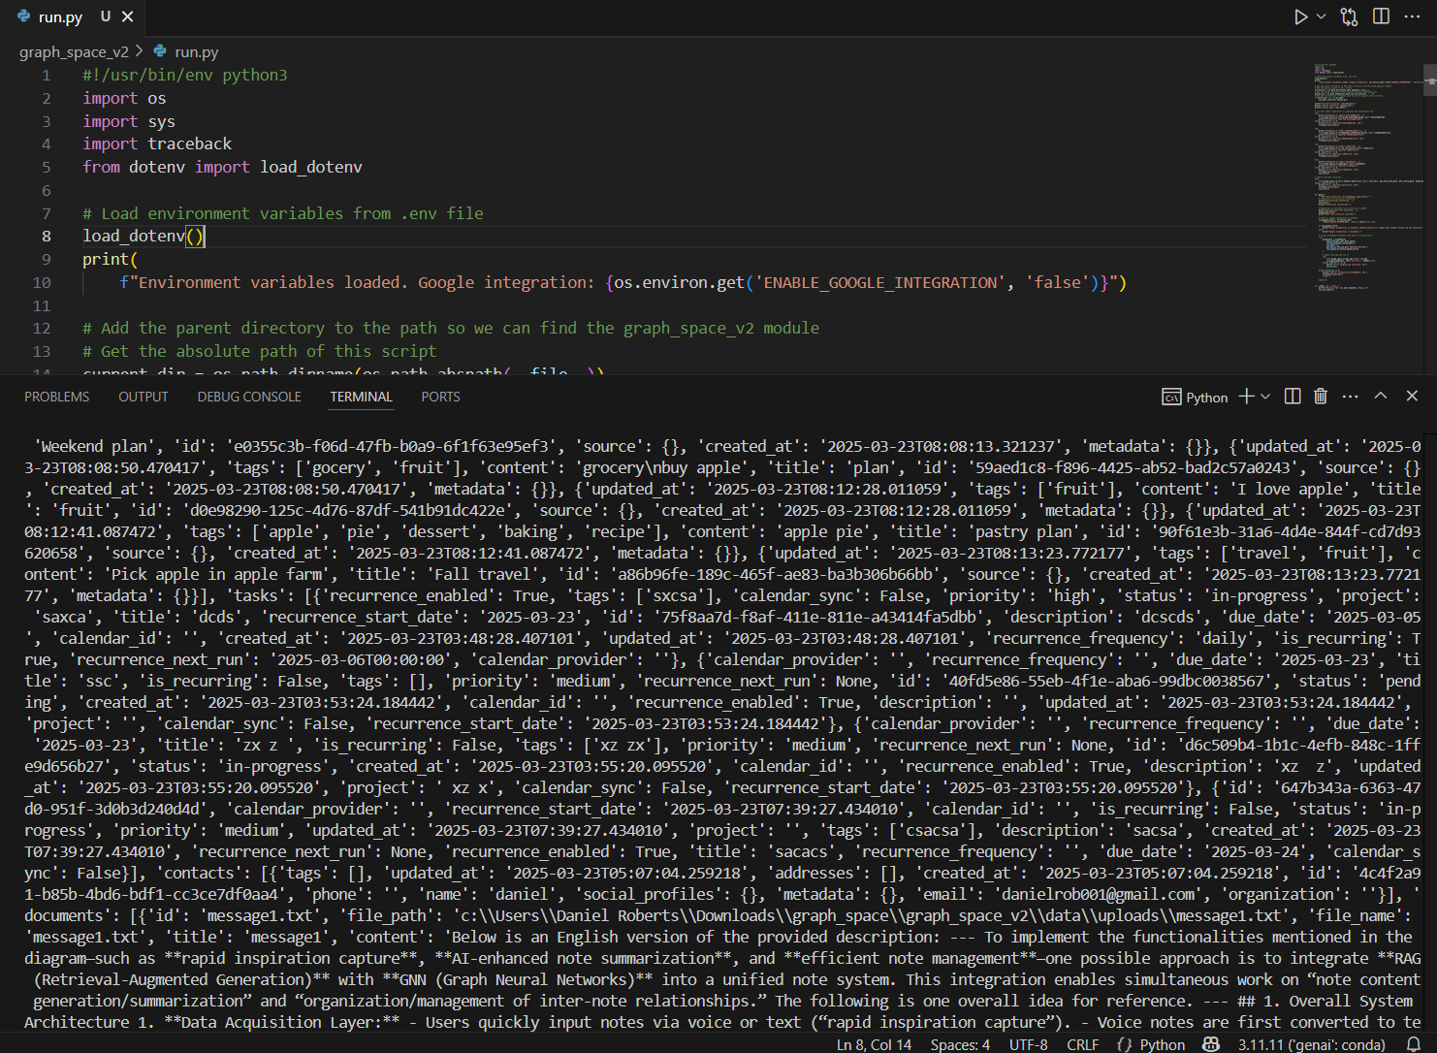This screenshot has width=1437, height=1053.
Task: Change file encoding UTF-8
Action: [1028, 1044]
